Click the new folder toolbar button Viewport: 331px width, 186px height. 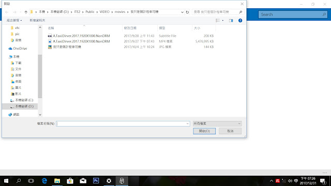tap(37, 20)
